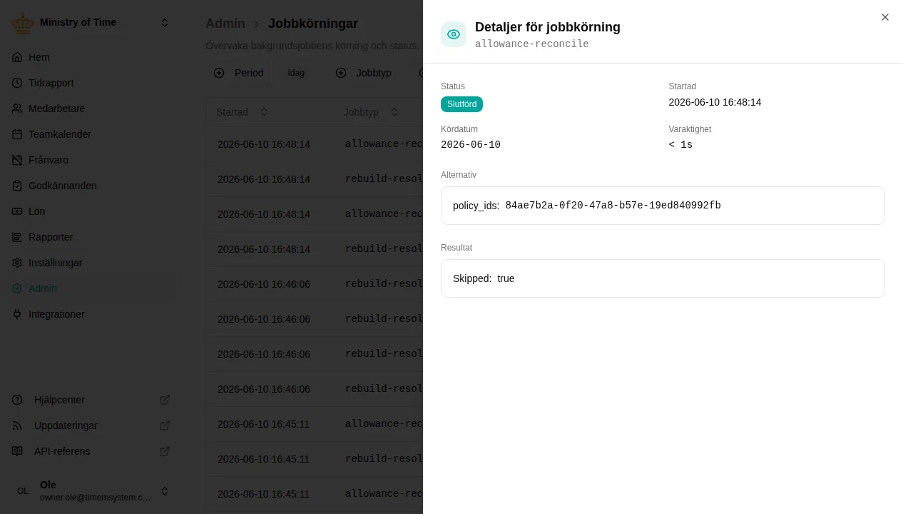Open the Hjälpcenter external link
Image resolution: width=913 pixels, height=514 pixels.
[91, 400]
